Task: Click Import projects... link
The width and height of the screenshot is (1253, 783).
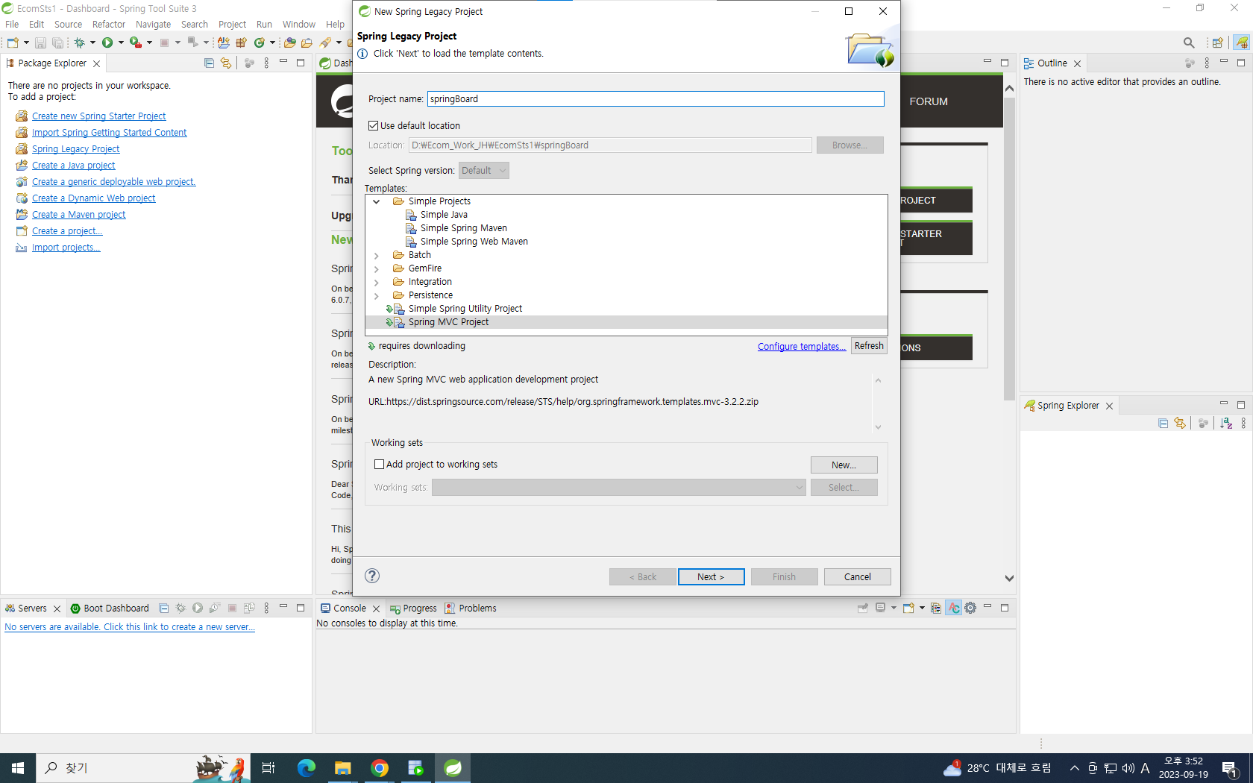Action: [66, 247]
